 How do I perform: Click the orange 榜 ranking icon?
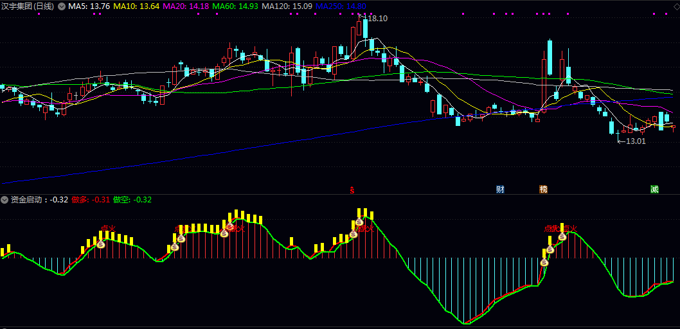[x=544, y=189]
